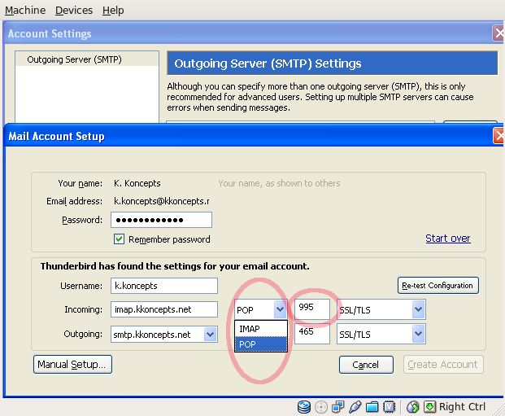Image resolution: width=505 pixels, height=416 pixels.
Task: Click the email address k.koncepts@kkoncepts text
Action: point(162,201)
